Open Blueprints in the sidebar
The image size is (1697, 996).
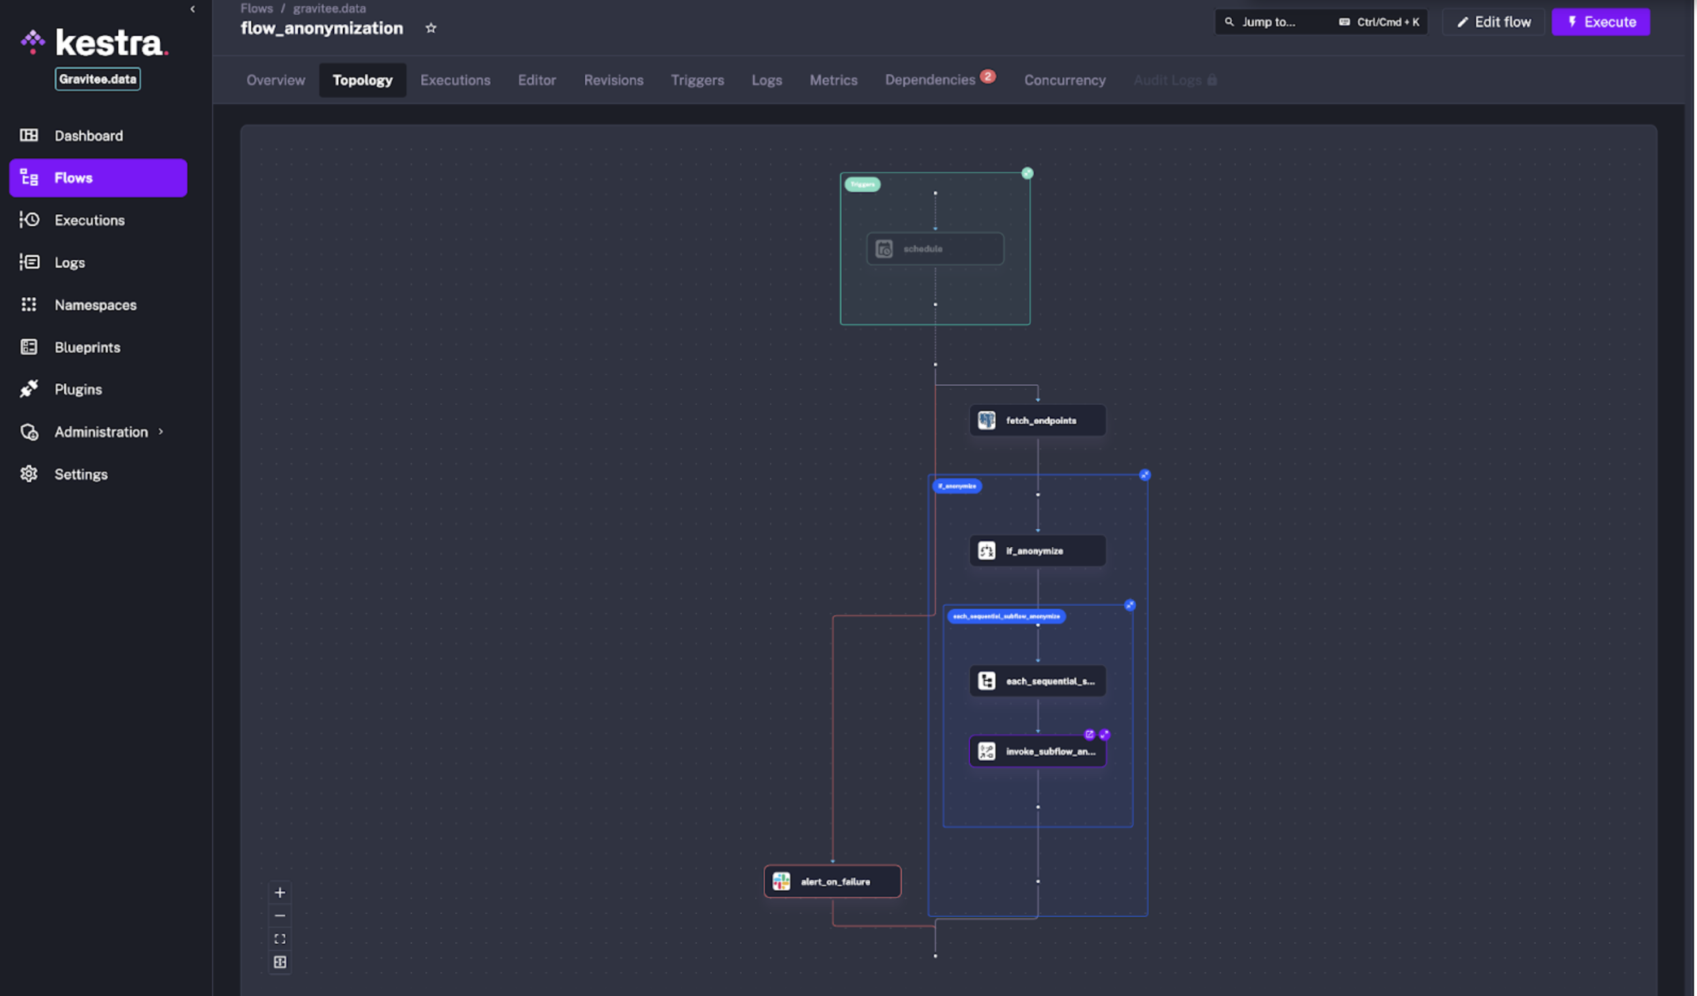tap(87, 347)
